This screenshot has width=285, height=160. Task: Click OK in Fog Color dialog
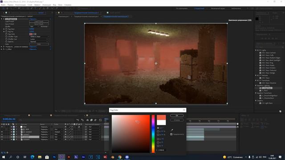click(x=177, y=116)
